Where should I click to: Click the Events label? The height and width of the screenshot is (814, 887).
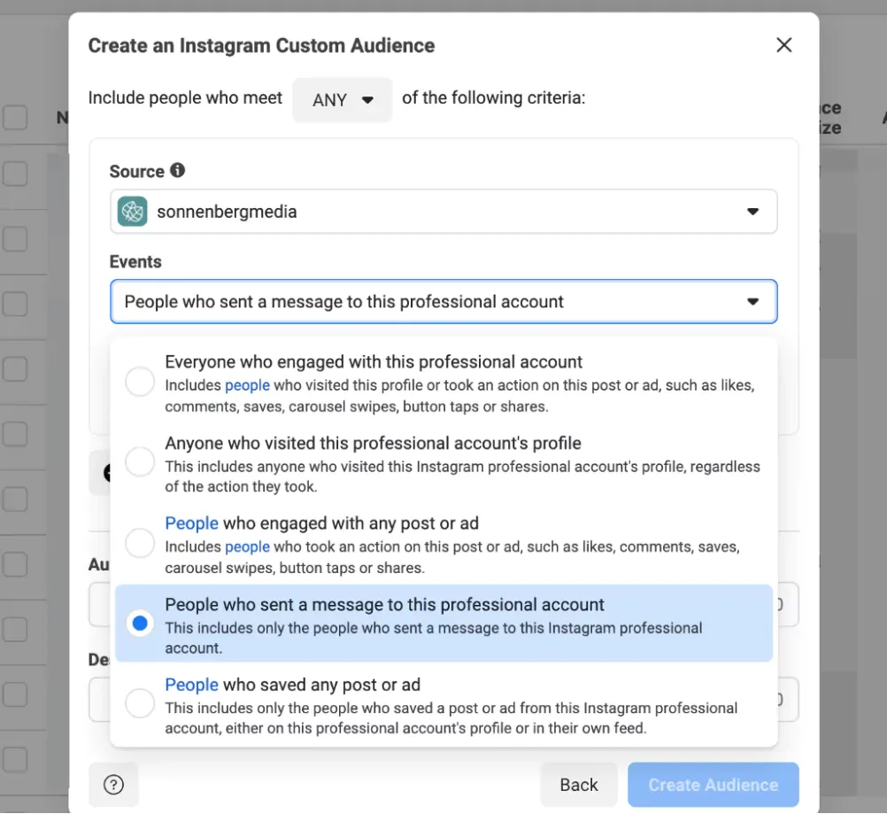(135, 261)
